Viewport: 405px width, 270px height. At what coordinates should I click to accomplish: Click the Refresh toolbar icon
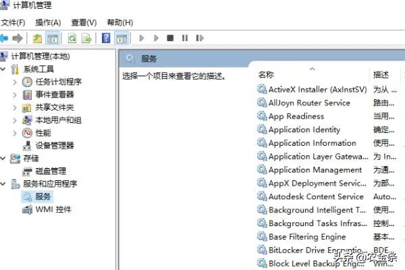pos(71,38)
